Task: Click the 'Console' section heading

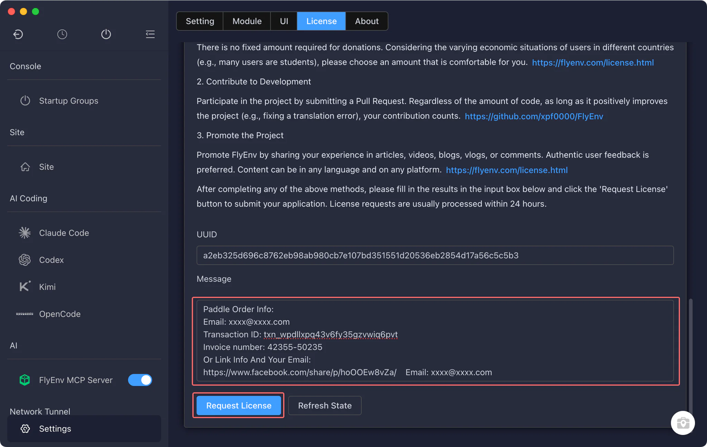Action: click(x=25, y=66)
